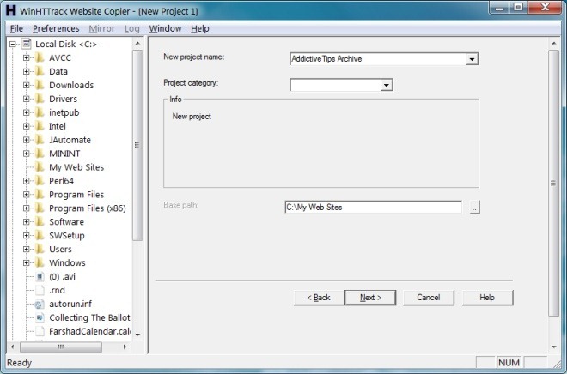Image resolution: width=567 pixels, height=374 pixels.
Task: Select the autorun.inf file name
Action: (x=70, y=304)
